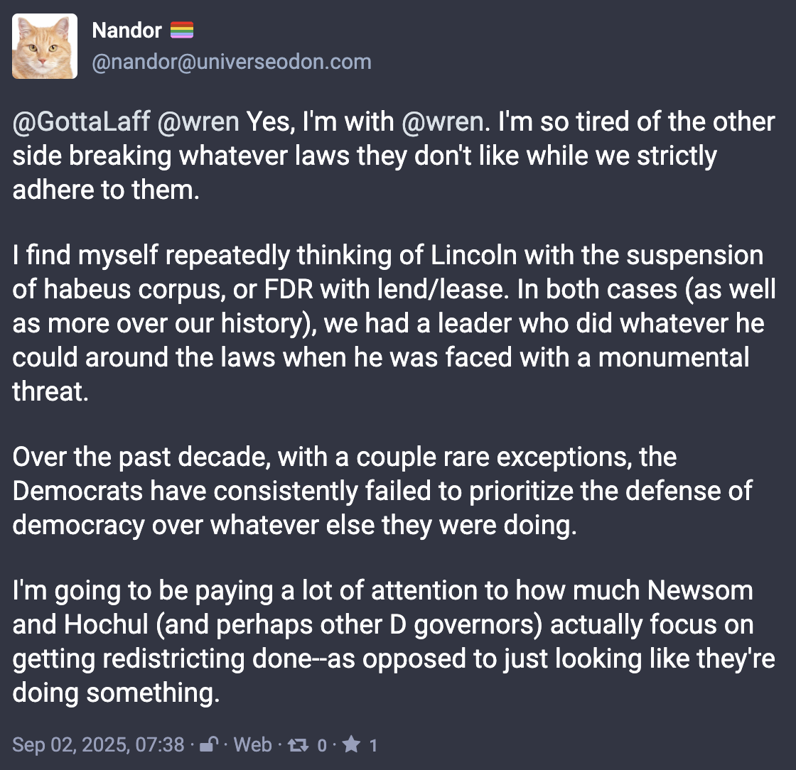Boost the post with the retweet icon
This screenshot has width=796, height=770.
pos(299,744)
